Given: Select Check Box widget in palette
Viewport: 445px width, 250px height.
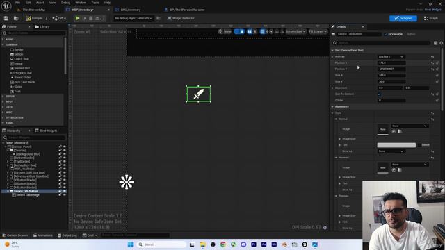Looking at the screenshot, I should pos(19,59).
